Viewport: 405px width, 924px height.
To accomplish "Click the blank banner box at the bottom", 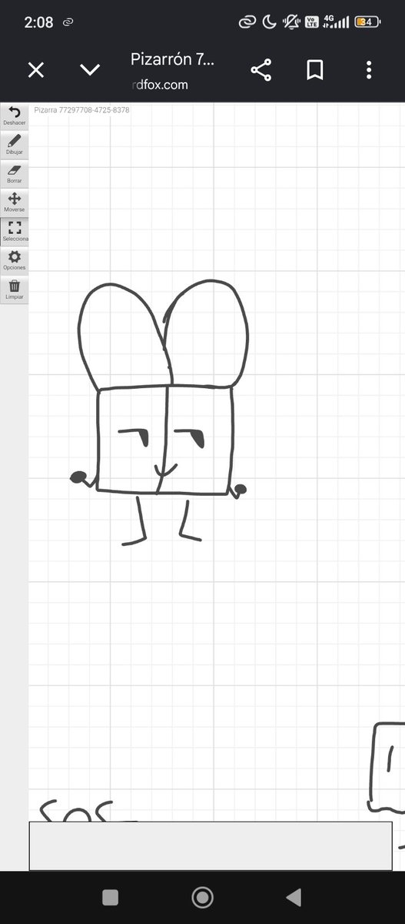I will [x=211, y=845].
